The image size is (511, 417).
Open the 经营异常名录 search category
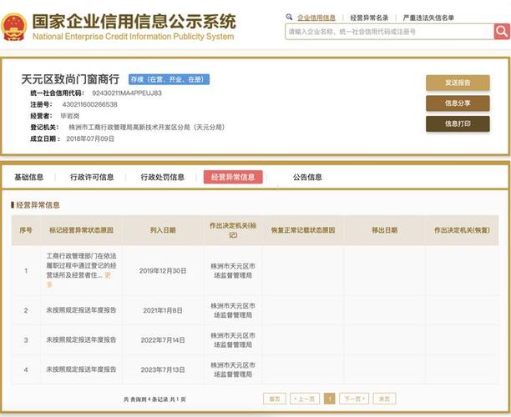tap(369, 18)
